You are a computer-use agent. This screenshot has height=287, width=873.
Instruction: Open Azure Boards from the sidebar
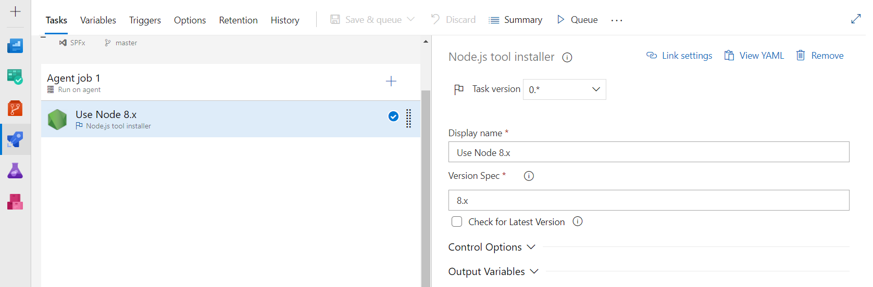(x=15, y=77)
